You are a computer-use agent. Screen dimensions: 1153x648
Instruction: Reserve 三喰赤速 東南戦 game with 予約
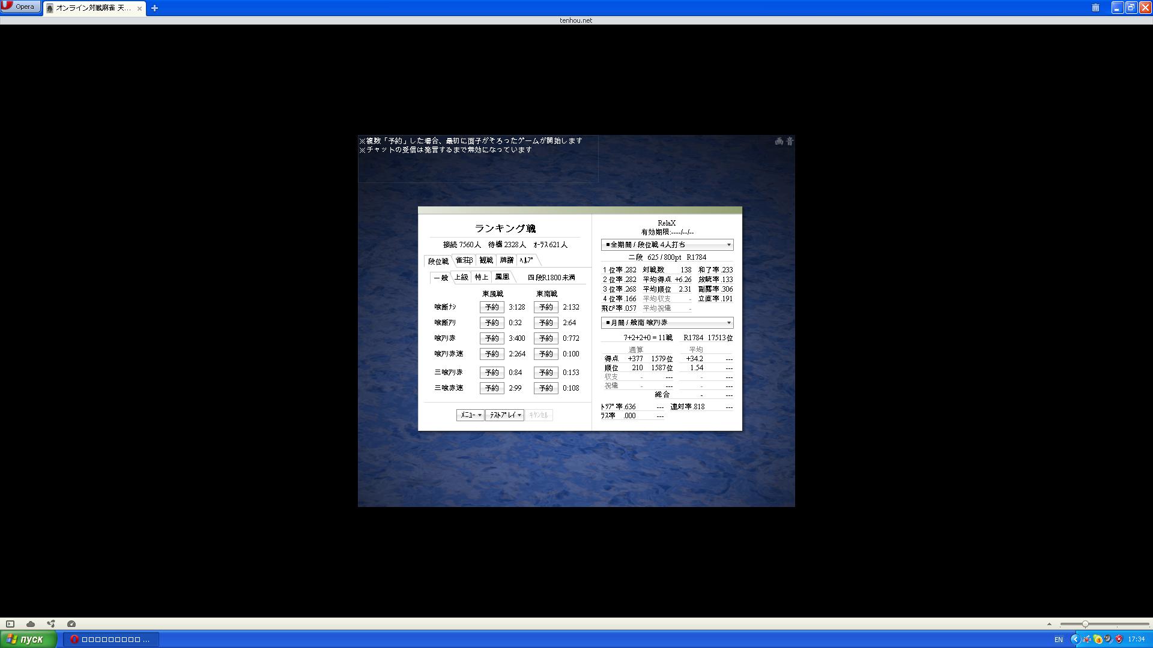(x=546, y=388)
